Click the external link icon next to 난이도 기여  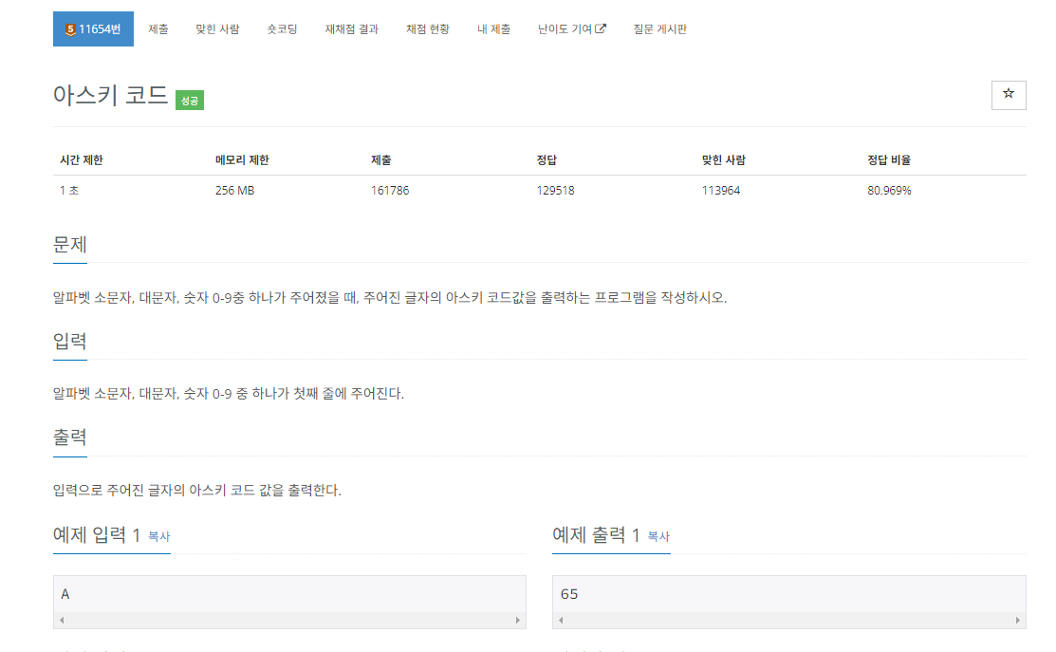tap(601, 29)
